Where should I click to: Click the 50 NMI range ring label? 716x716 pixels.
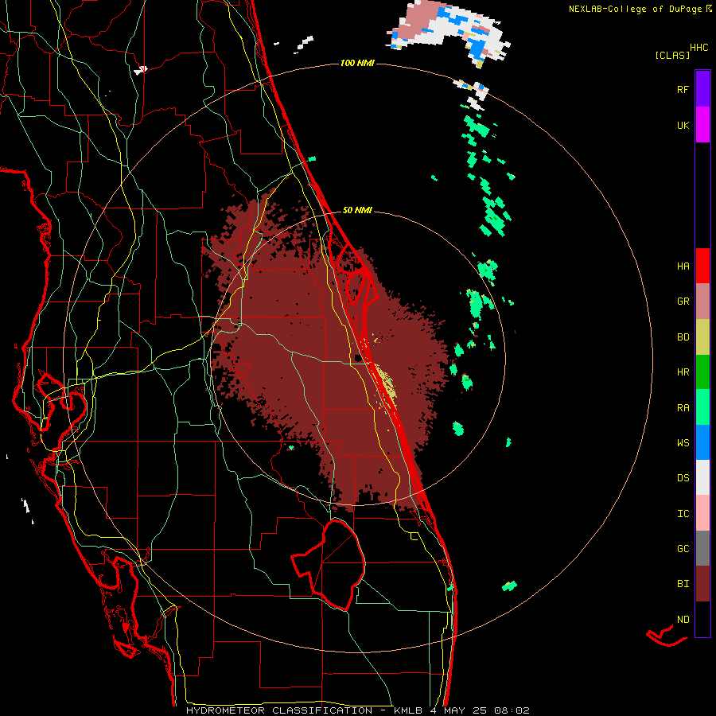click(x=357, y=210)
